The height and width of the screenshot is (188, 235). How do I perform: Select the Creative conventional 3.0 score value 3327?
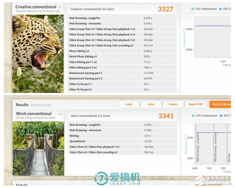click(165, 9)
